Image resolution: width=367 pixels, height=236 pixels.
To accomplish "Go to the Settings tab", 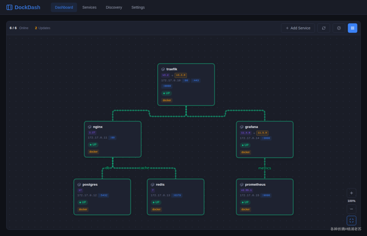I will [138, 7].
